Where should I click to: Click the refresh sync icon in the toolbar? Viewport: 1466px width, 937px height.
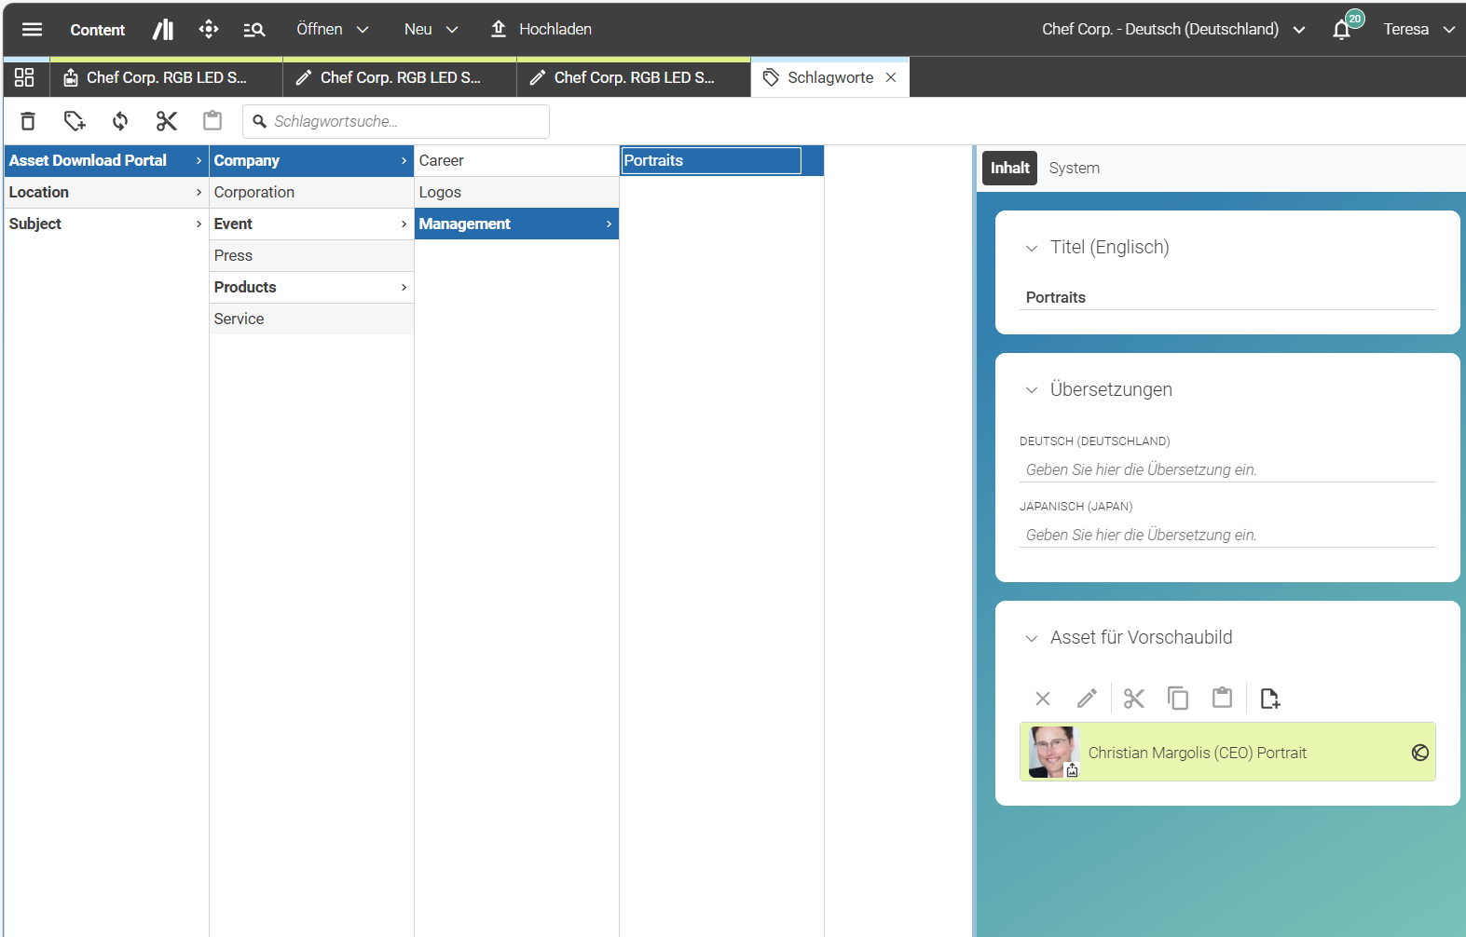coord(120,121)
